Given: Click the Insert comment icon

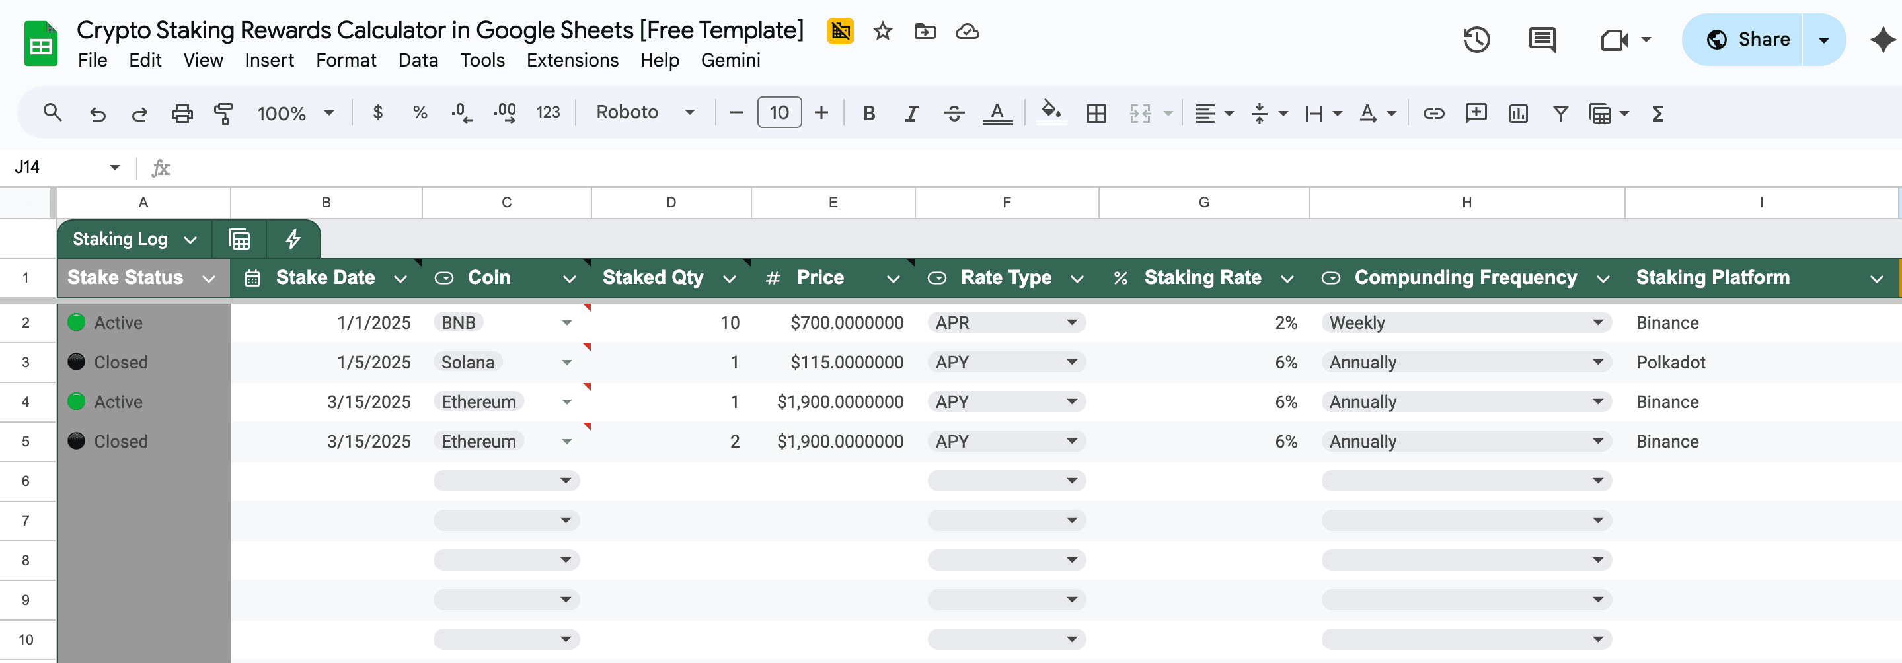Looking at the screenshot, I should [x=1475, y=113].
